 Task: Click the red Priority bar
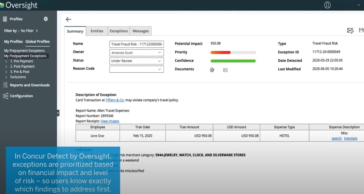[220, 52]
